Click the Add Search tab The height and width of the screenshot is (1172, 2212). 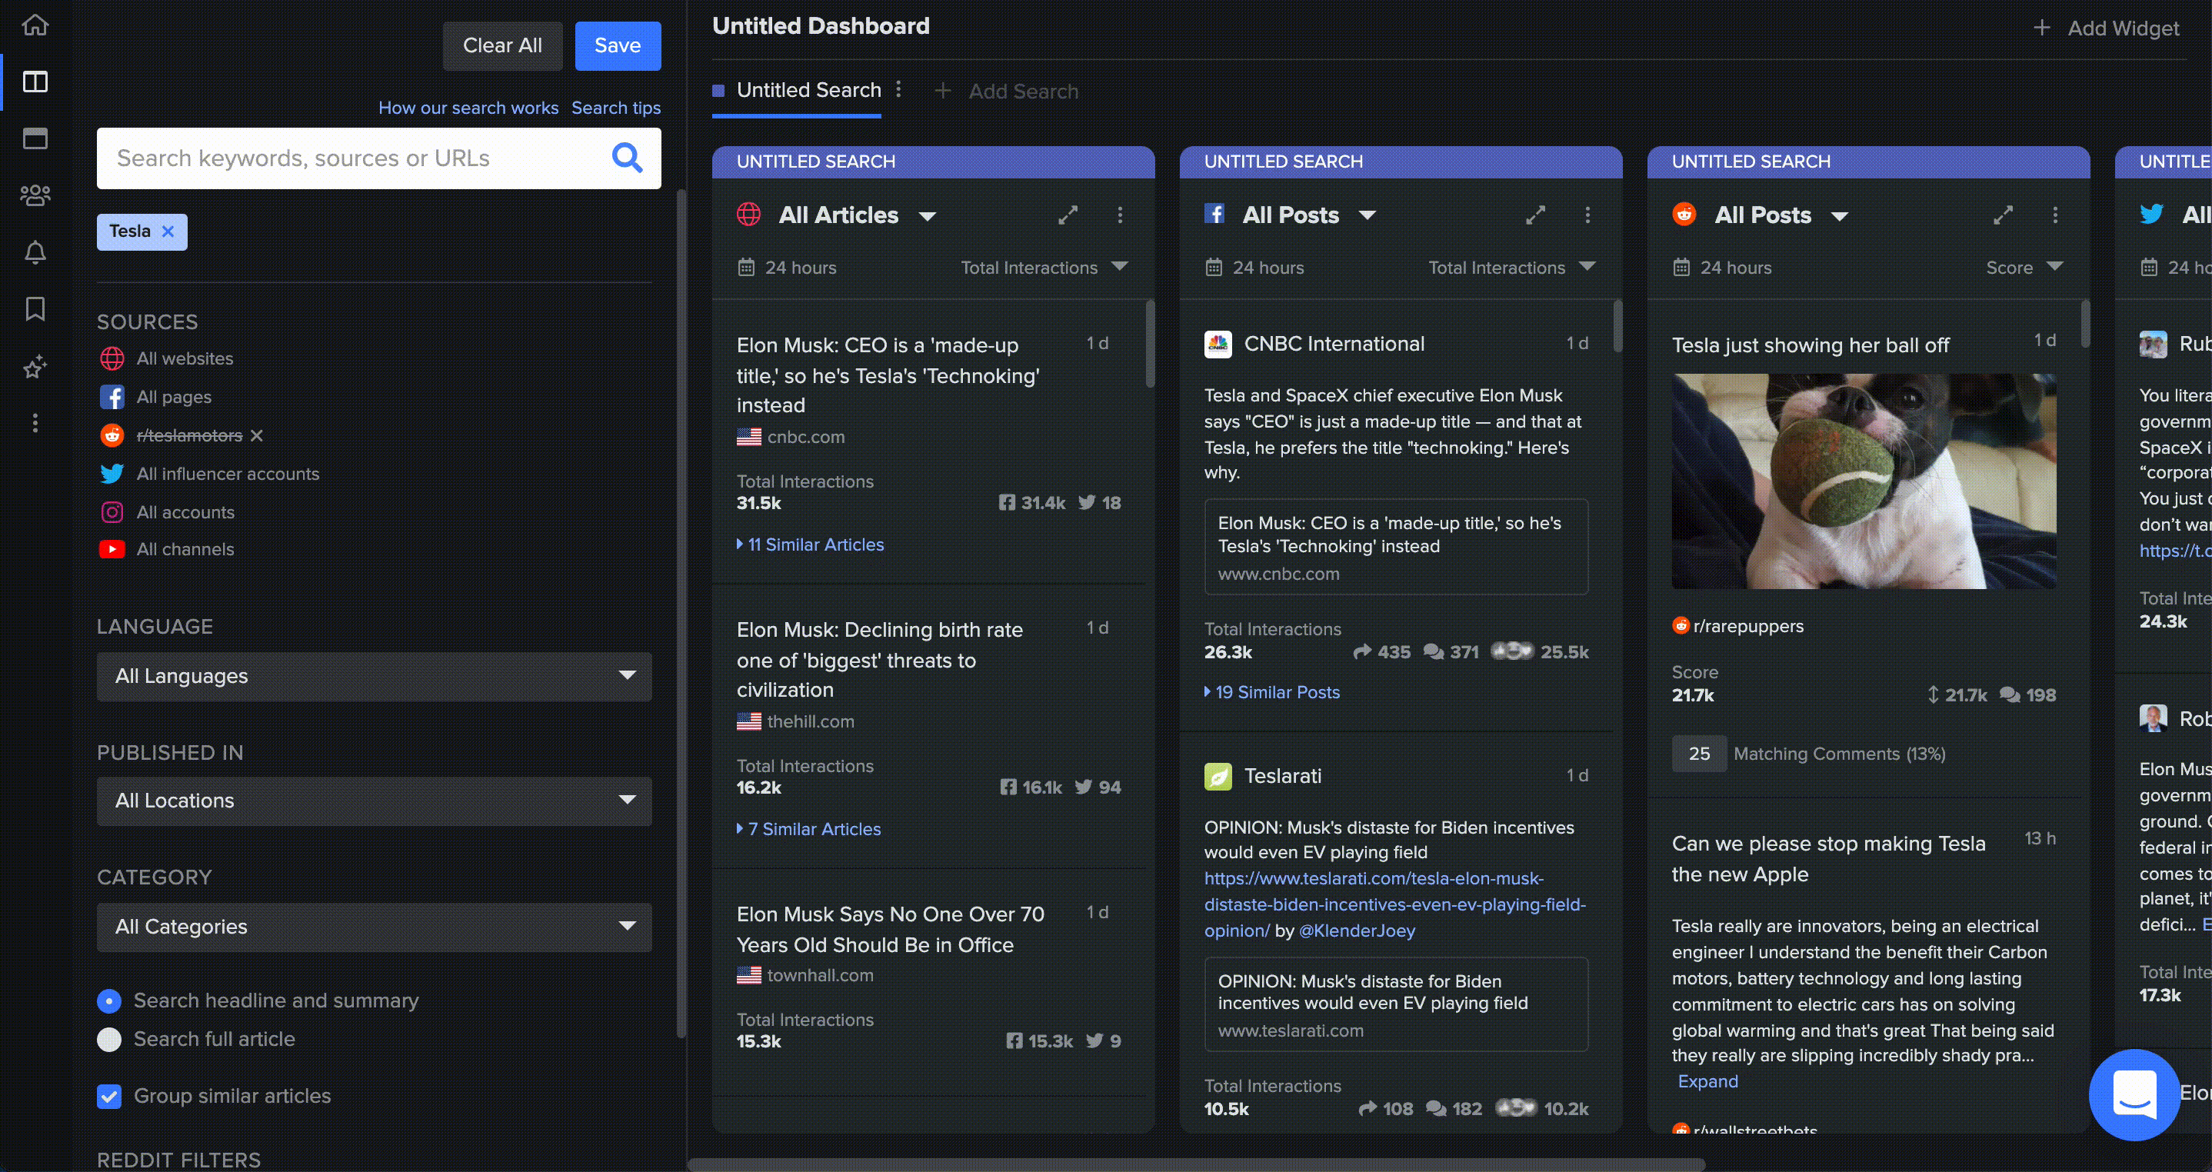pos(1006,91)
